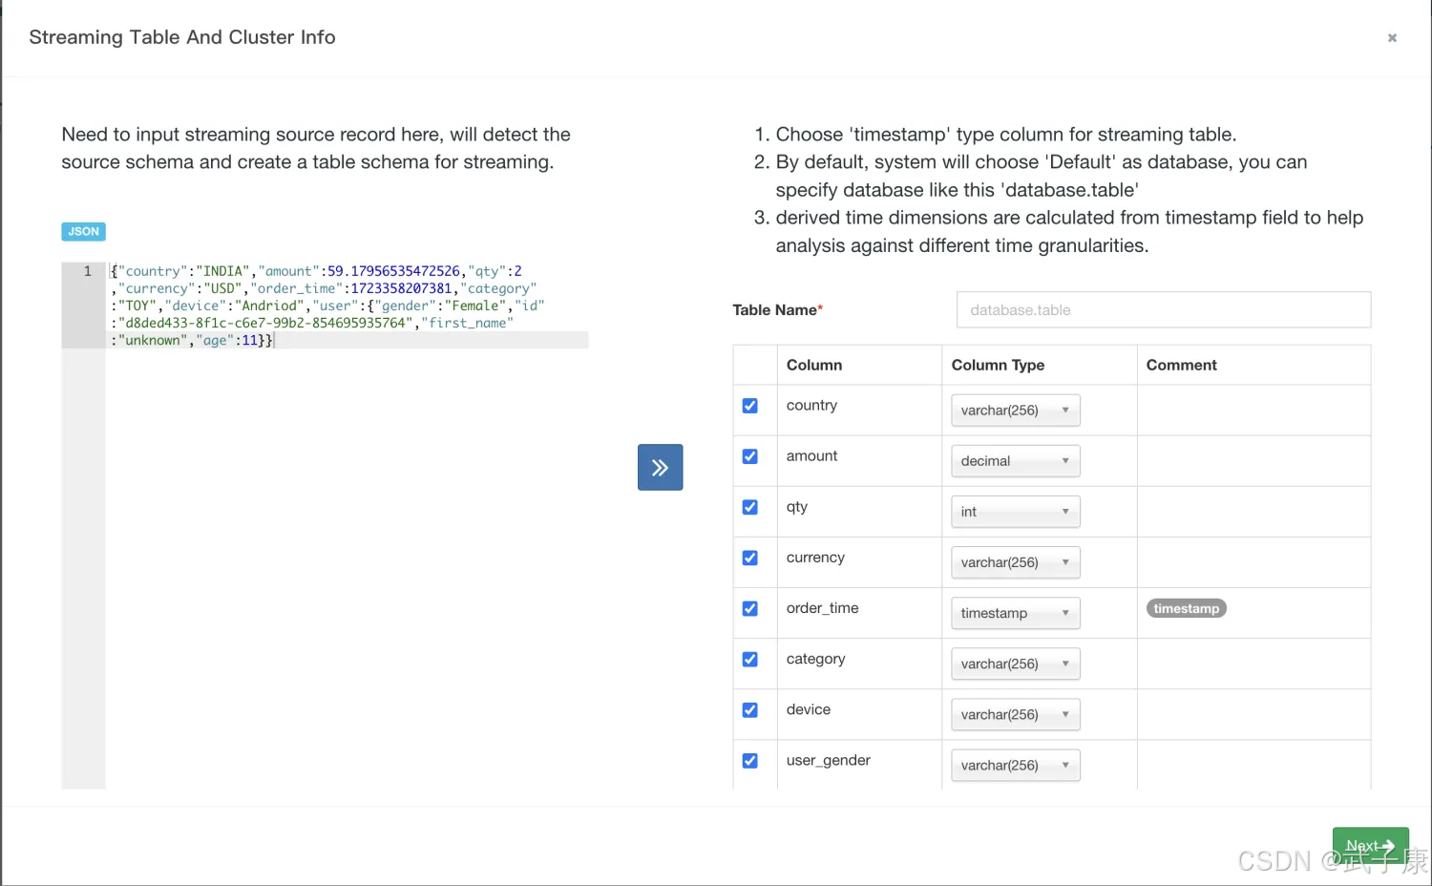The image size is (1432, 886).
Task: Click the double-arrow parse JSON button
Action: [660, 467]
